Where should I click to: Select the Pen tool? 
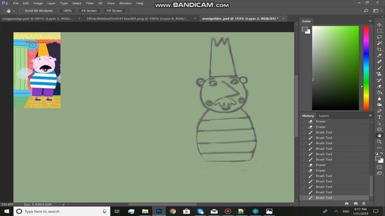(380, 110)
